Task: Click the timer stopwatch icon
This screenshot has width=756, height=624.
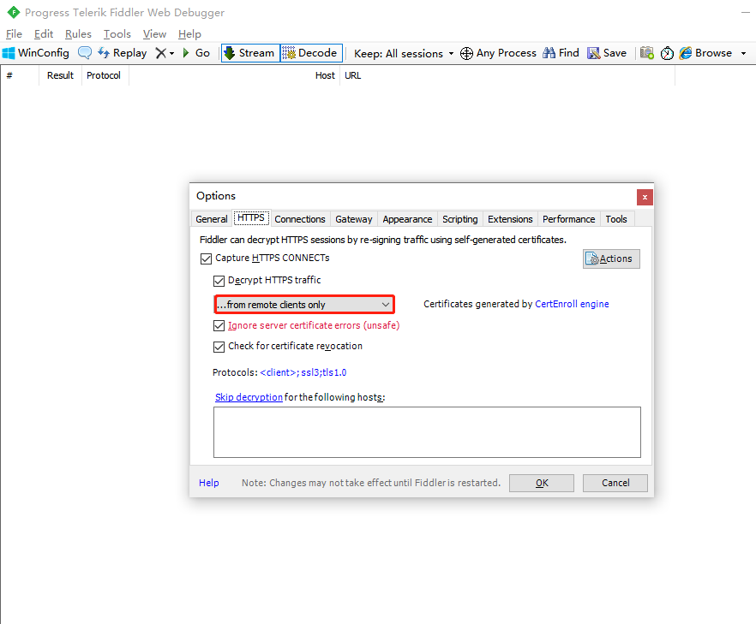Action: (x=667, y=53)
